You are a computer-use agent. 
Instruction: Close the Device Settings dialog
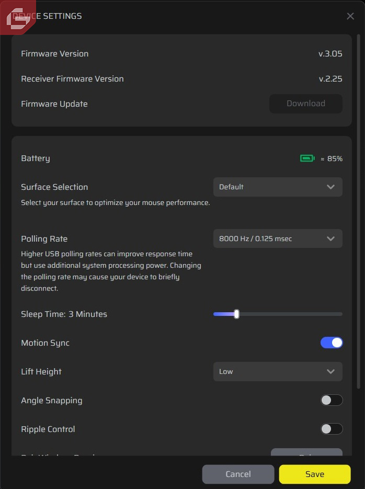350,16
